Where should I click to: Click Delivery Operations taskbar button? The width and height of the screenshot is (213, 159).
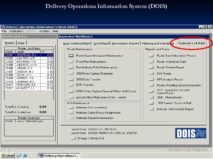(59, 156)
